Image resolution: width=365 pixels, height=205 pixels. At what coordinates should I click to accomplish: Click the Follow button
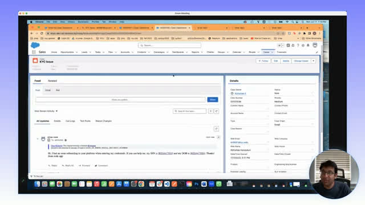click(263, 61)
